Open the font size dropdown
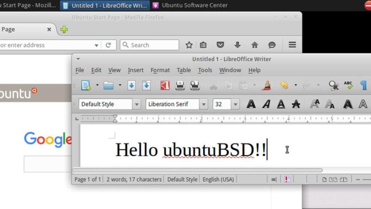Viewport: 371px width, 209px height. tap(235, 104)
